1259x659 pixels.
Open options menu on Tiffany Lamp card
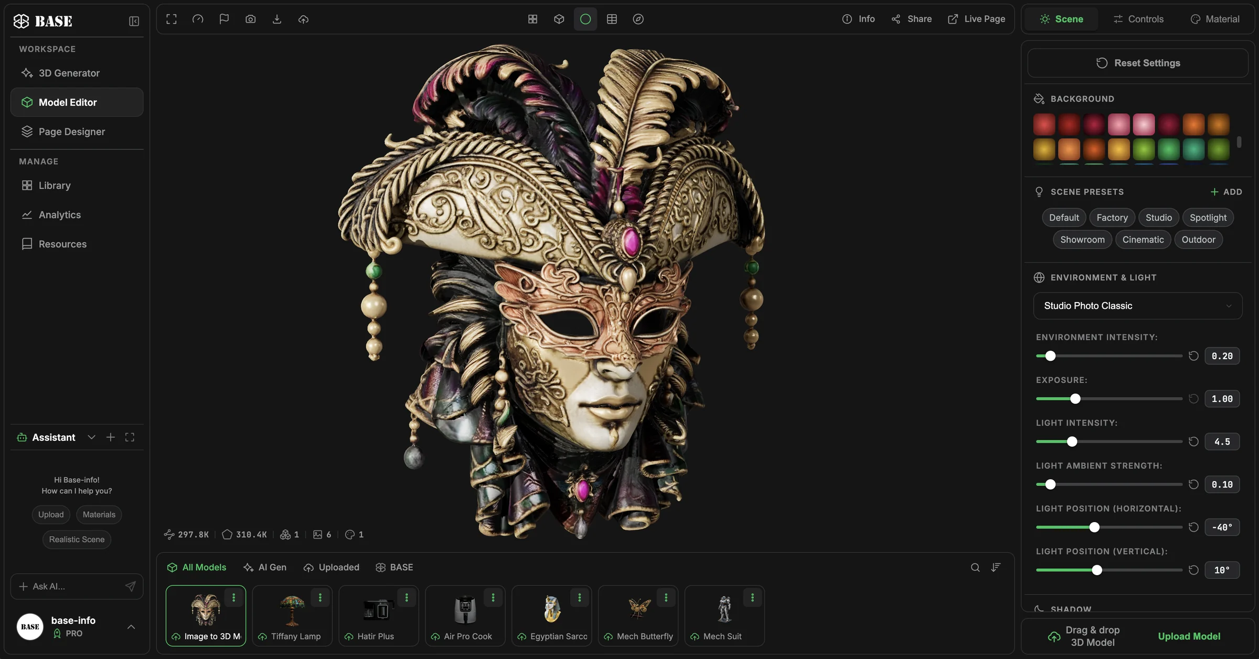pyautogui.click(x=320, y=597)
